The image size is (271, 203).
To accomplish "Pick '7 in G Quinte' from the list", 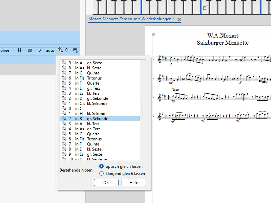I will click(x=100, y=73).
